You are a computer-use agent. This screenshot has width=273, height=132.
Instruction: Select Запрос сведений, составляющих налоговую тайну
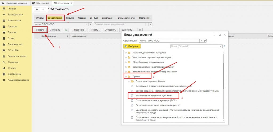coord(177,91)
